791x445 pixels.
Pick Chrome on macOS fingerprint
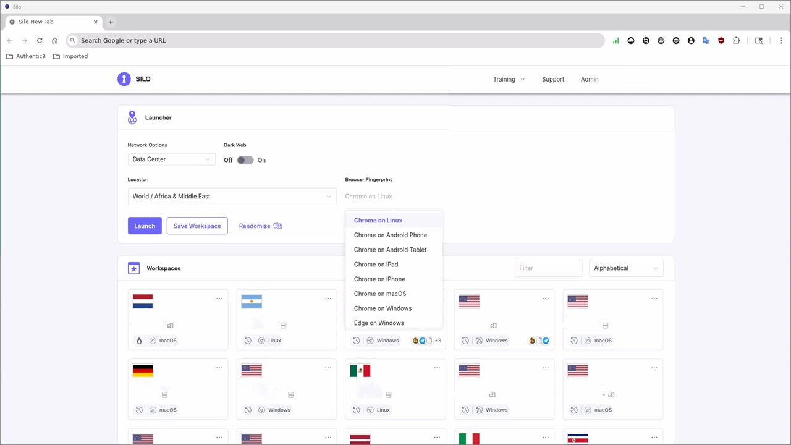coord(394,294)
